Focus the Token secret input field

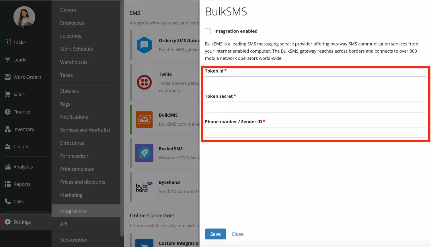pos(315,107)
